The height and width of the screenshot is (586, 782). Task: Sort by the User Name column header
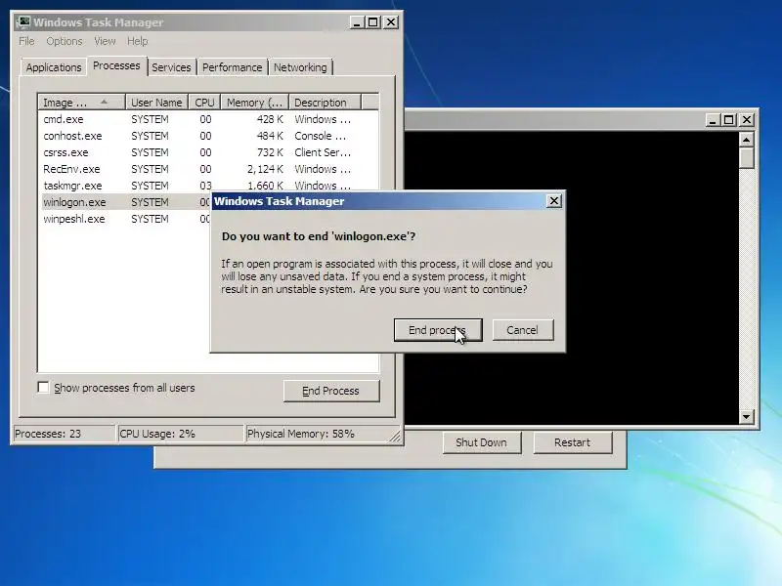[x=156, y=103]
